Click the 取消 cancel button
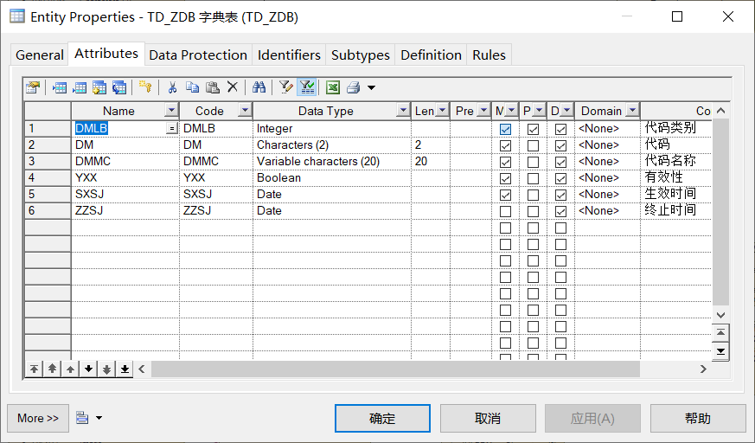755x443 pixels. (x=488, y=418)
